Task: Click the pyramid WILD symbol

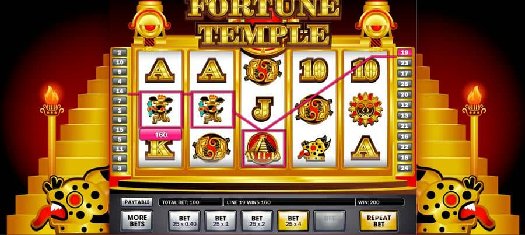Action: pos(263,148)
